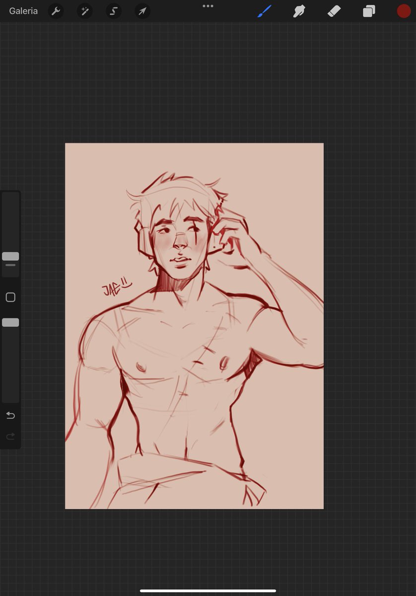Tap the drawing canvas artwork
Screen dimensions: 416x596
click(194, 326)
